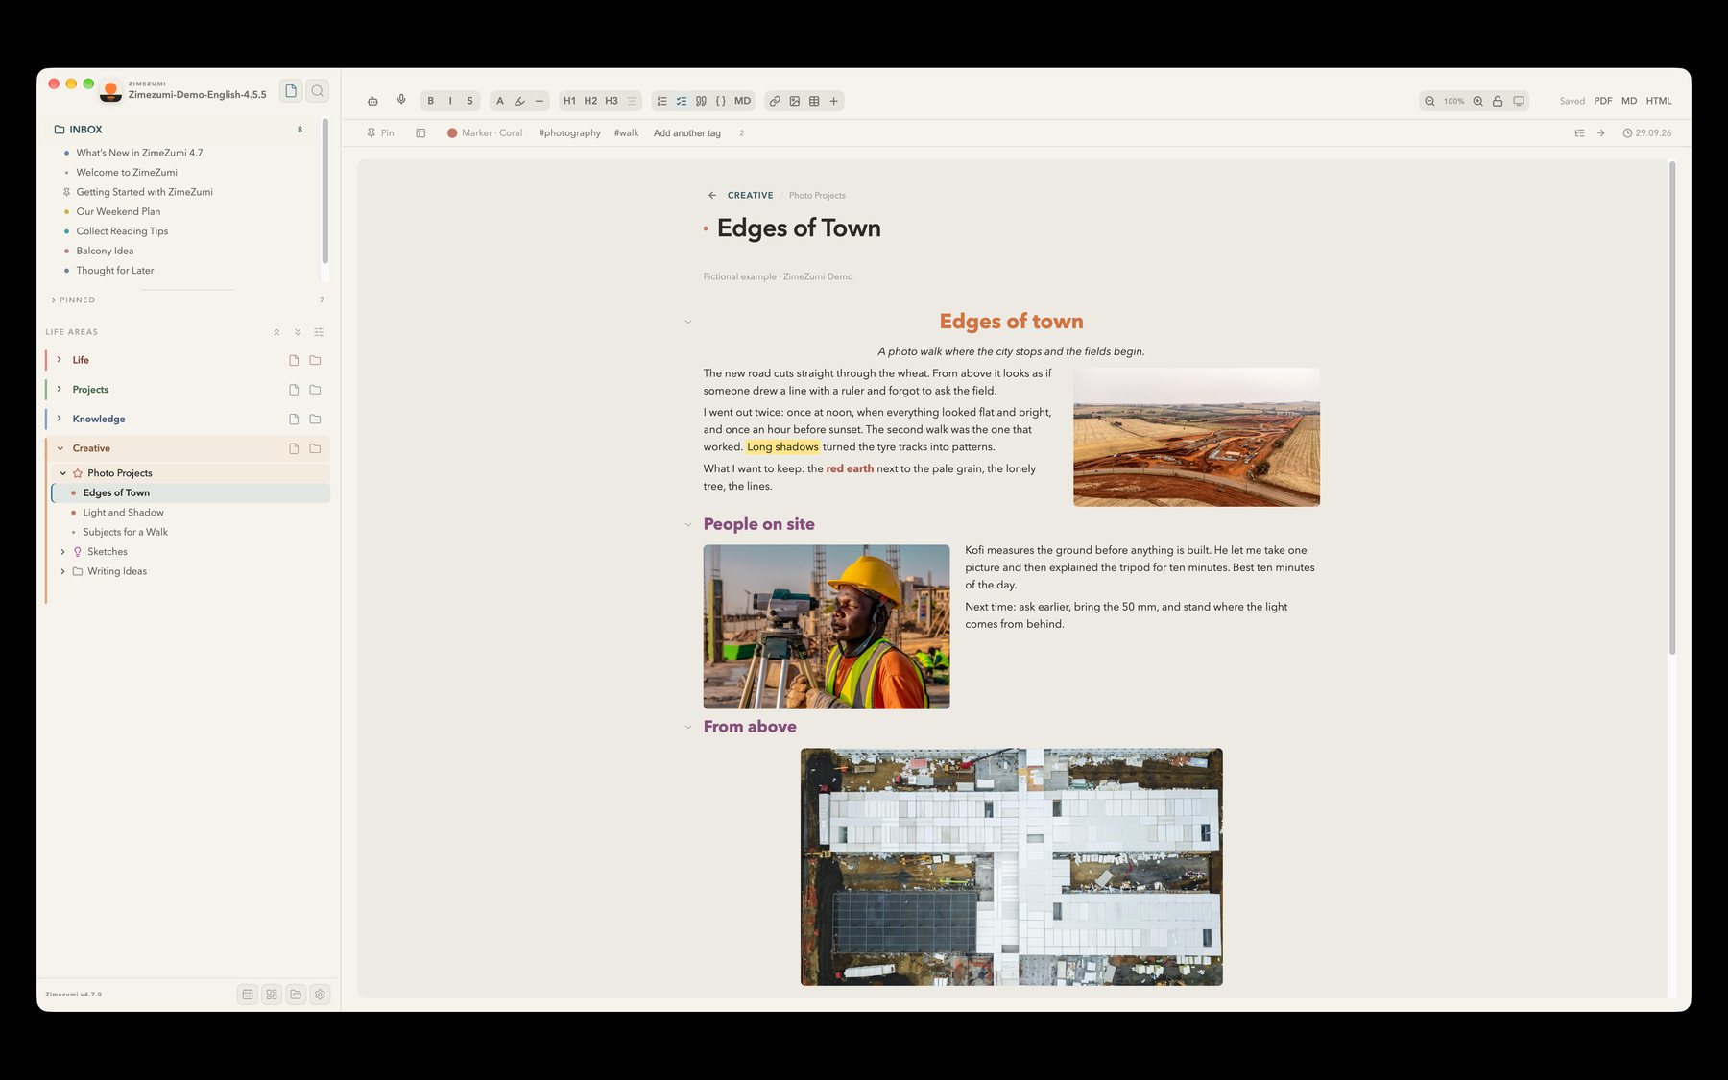Collapse the People on site section
Viewport: 1728px width, 1080px height.
pyautogui.click(x=688, y=525)
